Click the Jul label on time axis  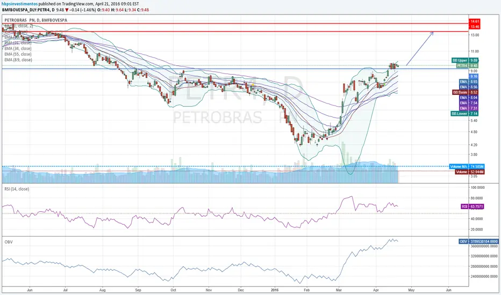65,290
